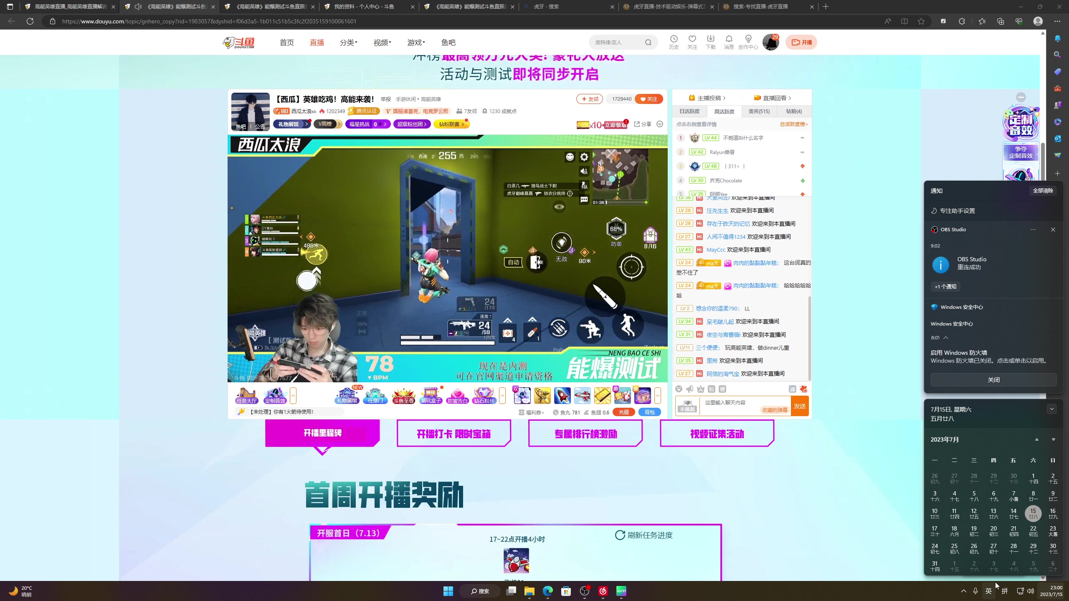Click the 充值 recharge button
The image size is (1069, 601).
coord(623,412)
